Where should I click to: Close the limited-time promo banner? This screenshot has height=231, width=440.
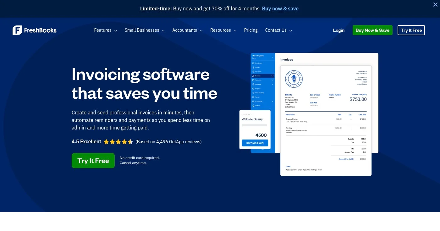[x=435, y=4]
